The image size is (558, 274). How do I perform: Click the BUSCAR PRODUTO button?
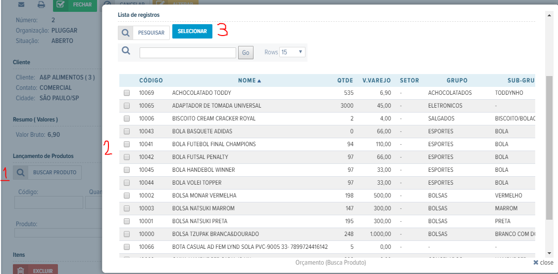[x=48, y=172]
